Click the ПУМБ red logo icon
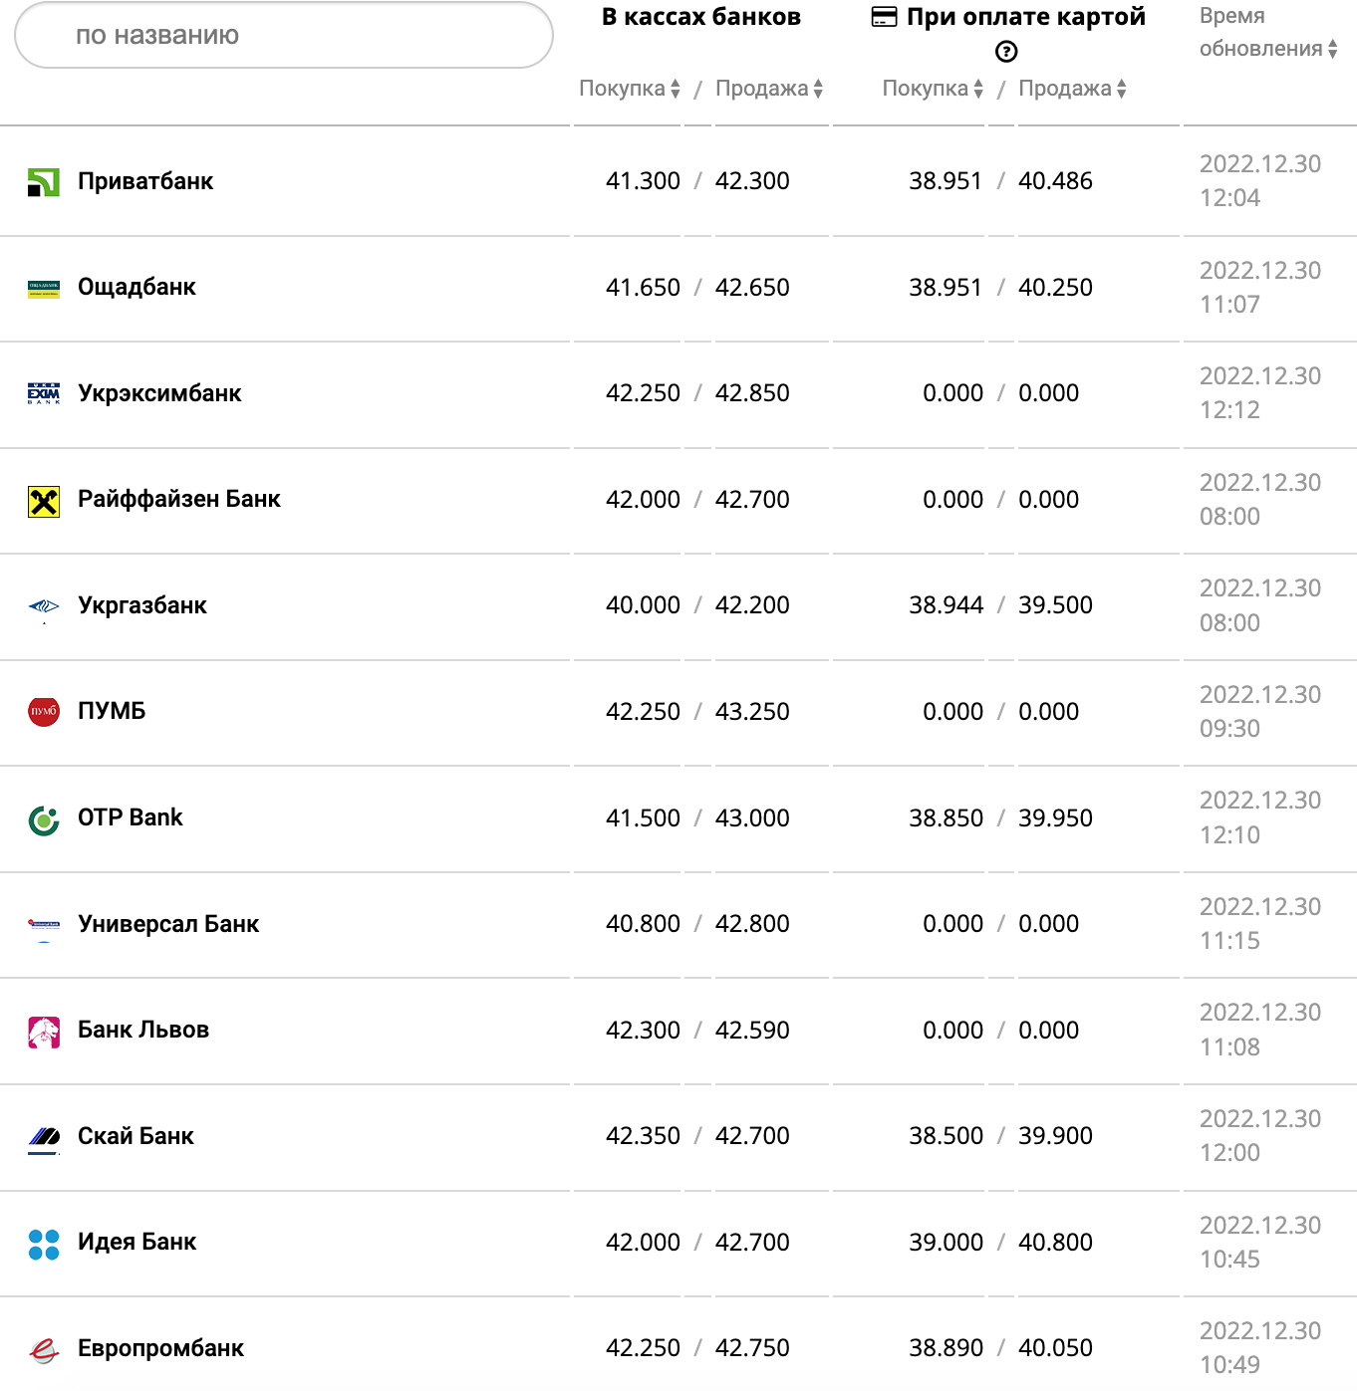Image resolution: width=1357 pixels, height=1391 pixels. (44, 712)
